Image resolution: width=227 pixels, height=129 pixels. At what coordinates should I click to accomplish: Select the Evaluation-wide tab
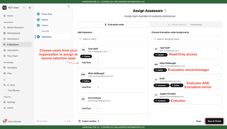point(114,25)
